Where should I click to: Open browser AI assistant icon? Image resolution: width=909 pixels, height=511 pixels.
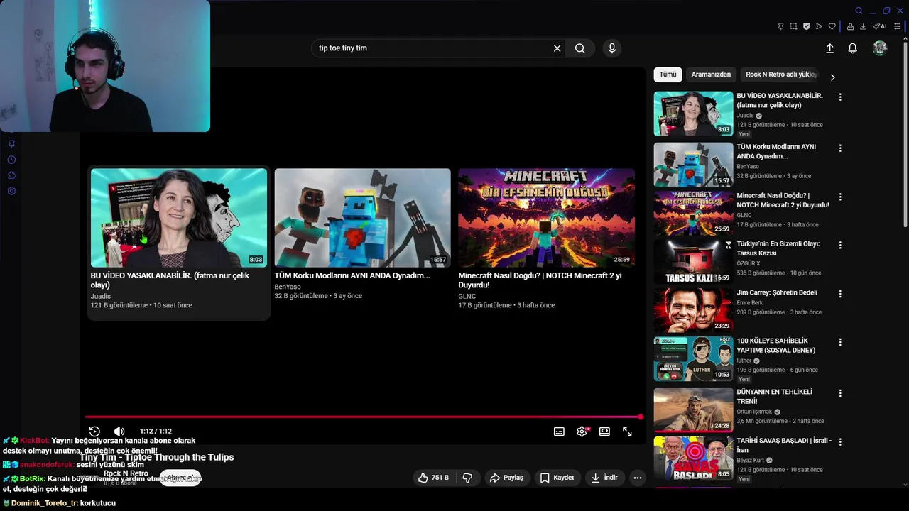[881, 26]
